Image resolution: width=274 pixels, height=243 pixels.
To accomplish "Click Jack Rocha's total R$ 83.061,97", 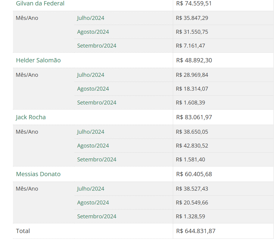I will pyautogui.click(x=194, y=117).
